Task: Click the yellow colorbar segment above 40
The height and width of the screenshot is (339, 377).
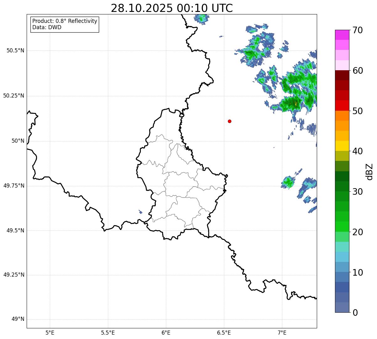Action: [342, 146]
